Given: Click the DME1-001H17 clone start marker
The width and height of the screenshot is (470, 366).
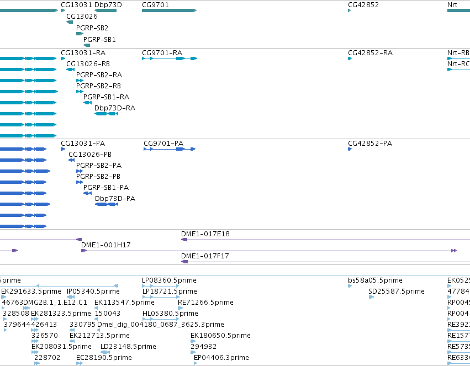Looking at the screenshot, I should [x=84, y=251].
